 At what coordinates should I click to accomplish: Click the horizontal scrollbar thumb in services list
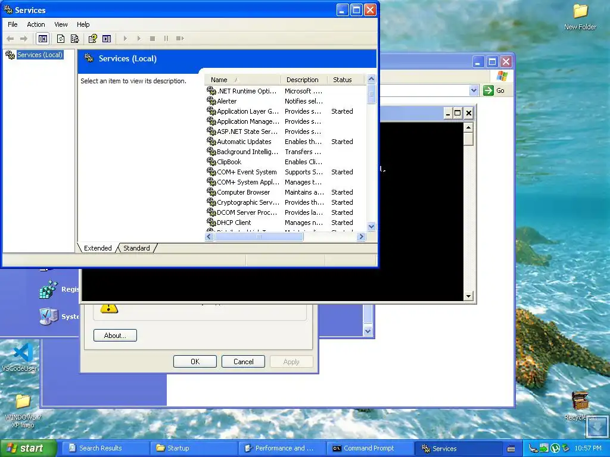pos(259,236)
